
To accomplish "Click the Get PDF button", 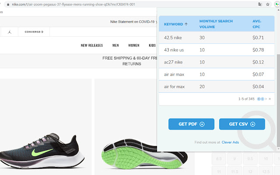I will click(x=191, y=124).
